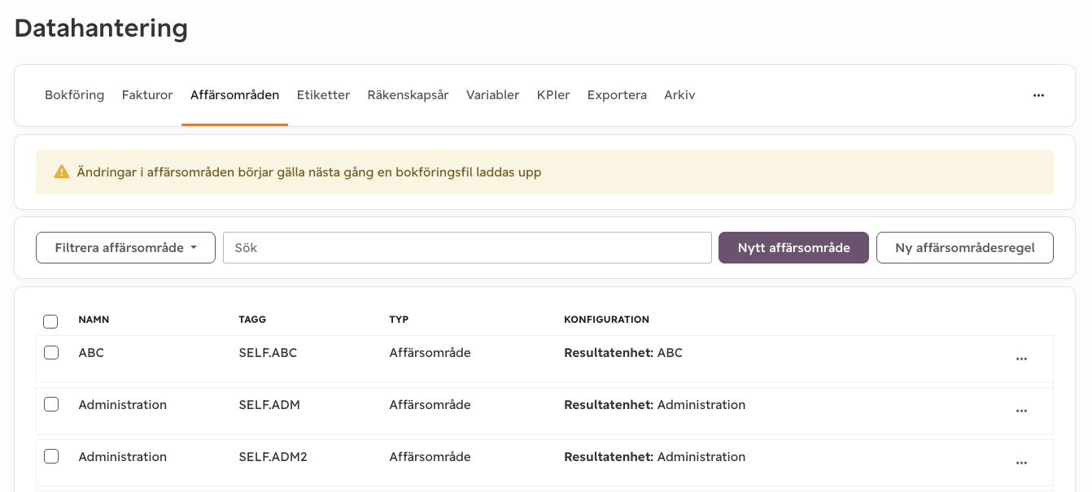Select the Affärsområden tab
This screenshot has height=492, width=1092.
pos(234,95)
